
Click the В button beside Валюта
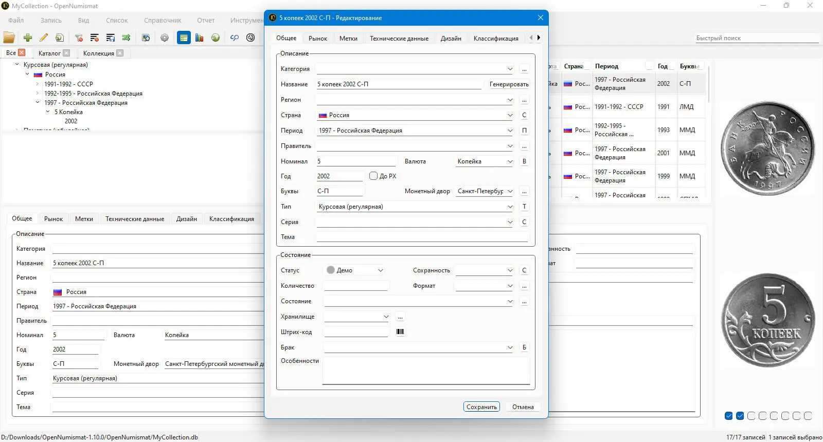[524, 161]
